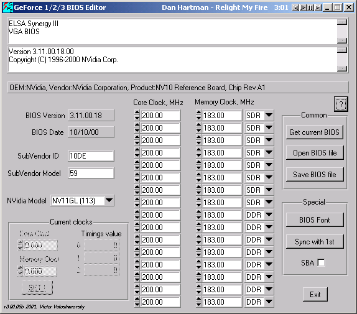This screenshot has width=357, height=314.
Task: Click the play button in title bar
Action: coord(303,7)
